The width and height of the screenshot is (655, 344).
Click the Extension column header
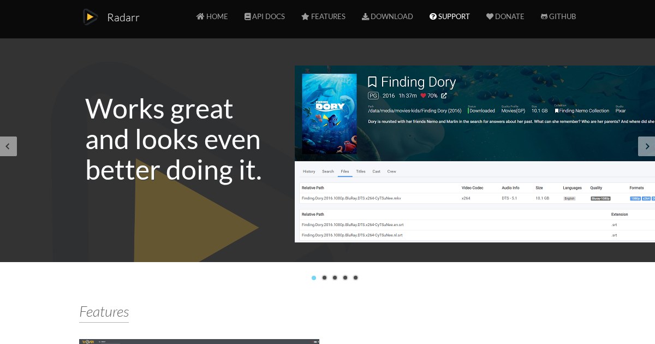tap(620, 215)
